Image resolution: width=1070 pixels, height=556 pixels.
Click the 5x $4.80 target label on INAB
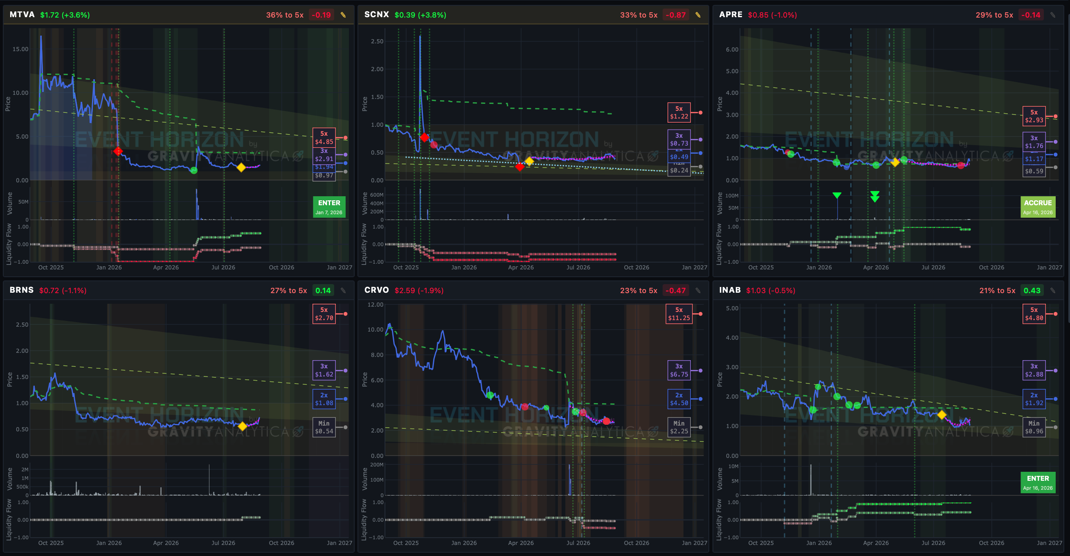[1034, 314]
